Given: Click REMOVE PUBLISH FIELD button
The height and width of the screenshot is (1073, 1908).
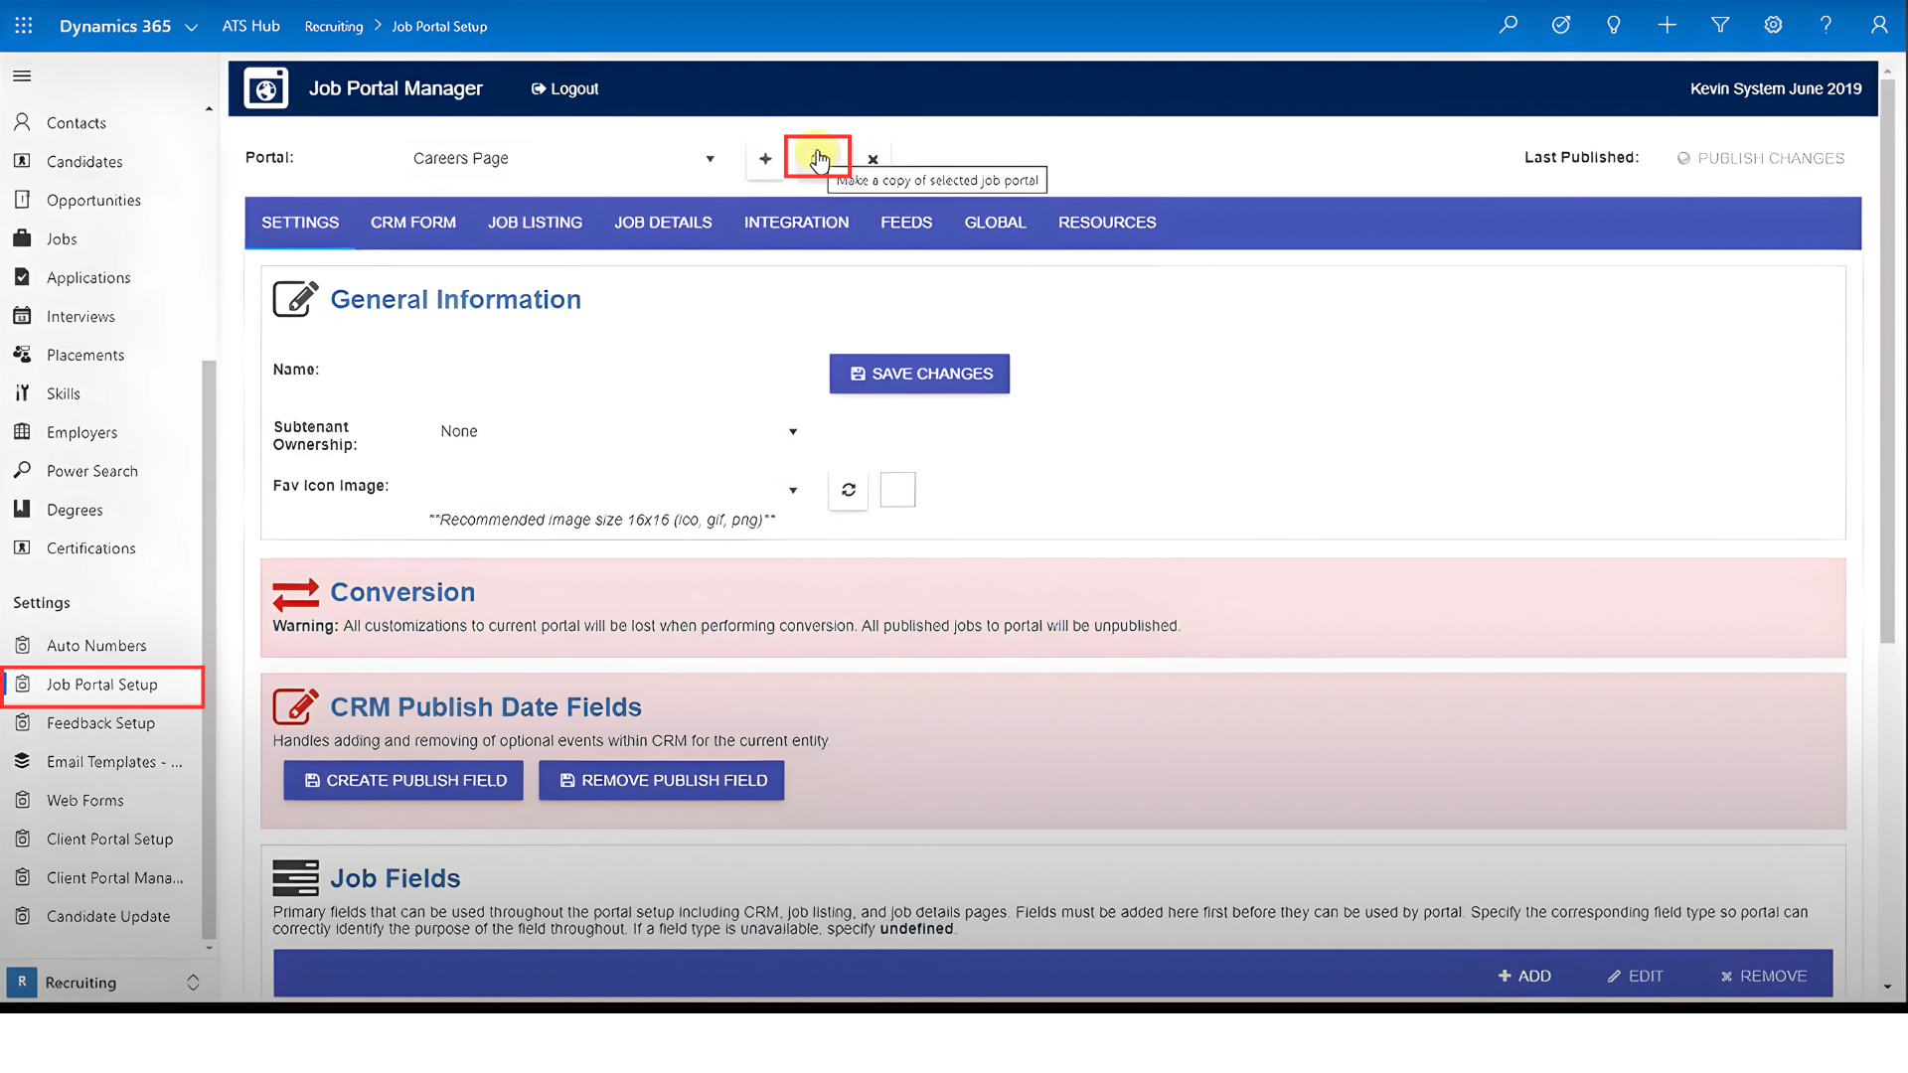Looking at the screenshot, I should coord(662,781).
